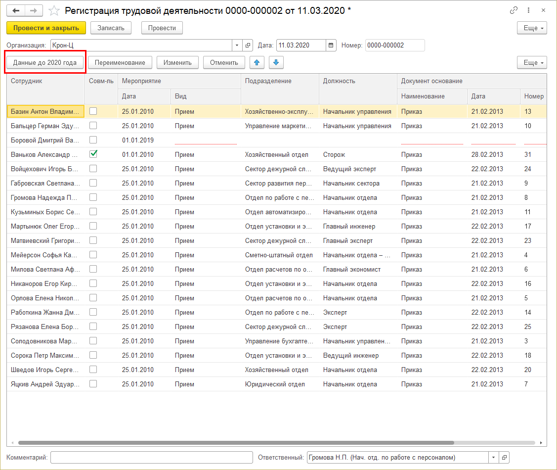Uncheck Совм-ль checkbox for Ваньков Александр

(x=93, y=154)
